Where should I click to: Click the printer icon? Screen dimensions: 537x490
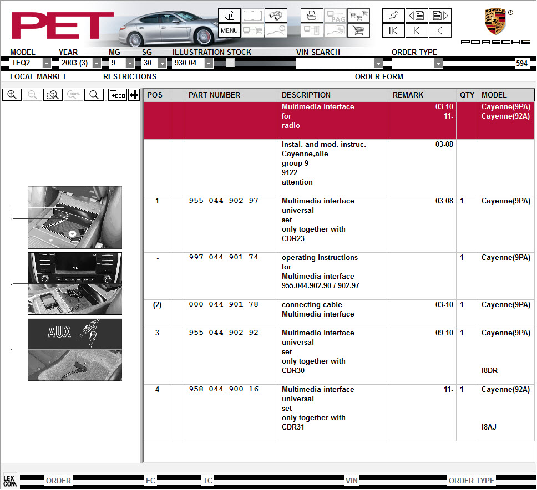(312, 16)
